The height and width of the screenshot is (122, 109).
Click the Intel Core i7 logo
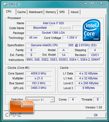[x=91, y=30]
